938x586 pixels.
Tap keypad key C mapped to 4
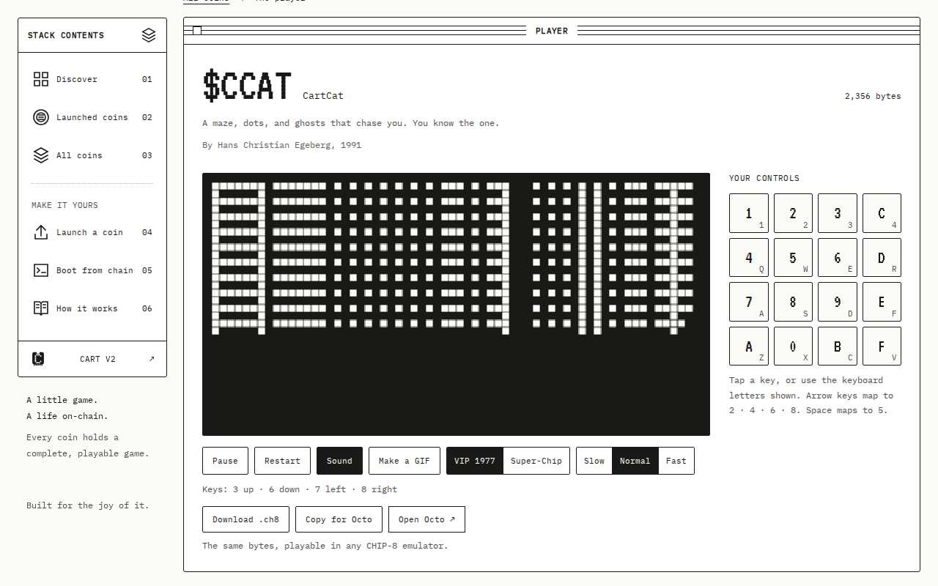click(882, 213)
